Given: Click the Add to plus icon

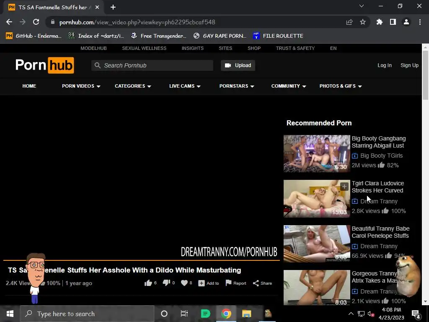Looking at the screenshot, I should [x=202, y=283].
